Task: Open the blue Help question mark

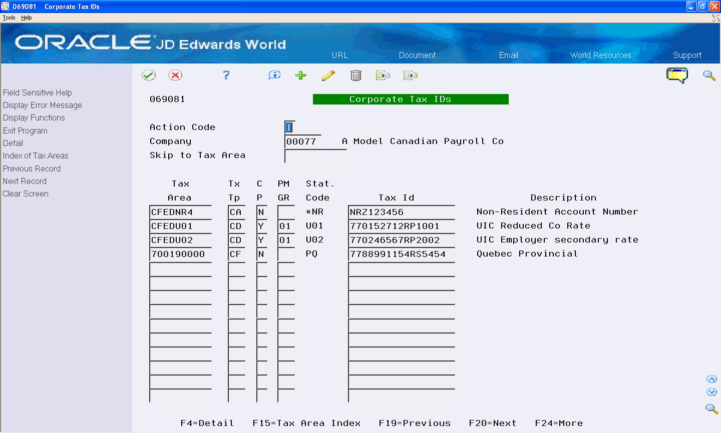Action: click(x=226, y=75)
